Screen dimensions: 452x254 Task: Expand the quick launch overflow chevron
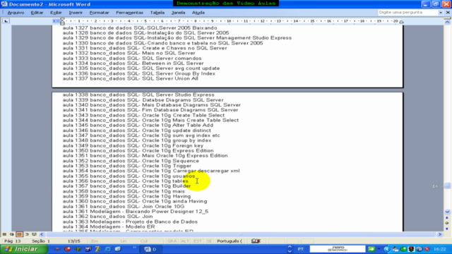(134, 248)
